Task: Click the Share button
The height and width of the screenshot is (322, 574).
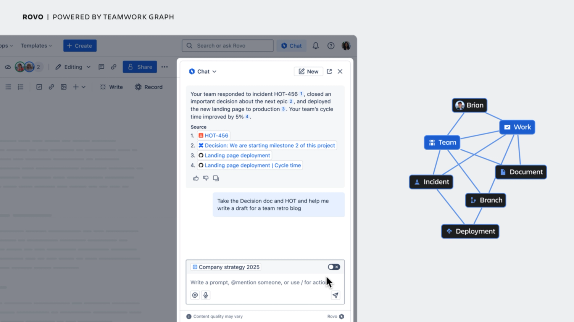Action: (140, 67)
